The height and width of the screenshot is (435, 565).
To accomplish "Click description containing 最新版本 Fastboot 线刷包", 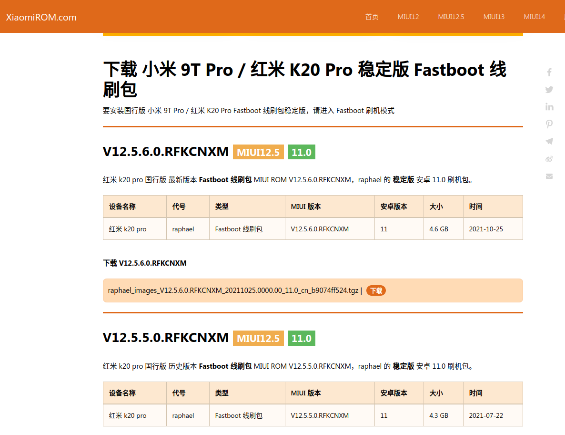I will pos(288,180).
